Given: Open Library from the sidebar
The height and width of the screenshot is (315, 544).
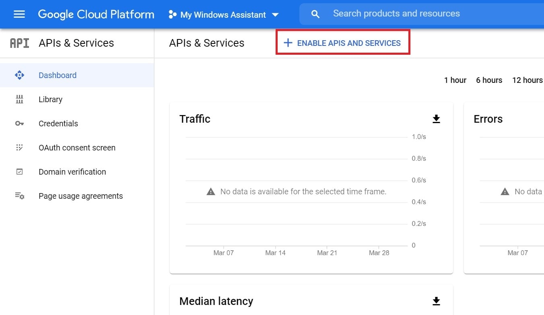Looking at the screenshot, I should [77, 99].
